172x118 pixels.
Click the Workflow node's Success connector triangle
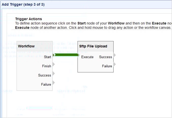point(54,73)
